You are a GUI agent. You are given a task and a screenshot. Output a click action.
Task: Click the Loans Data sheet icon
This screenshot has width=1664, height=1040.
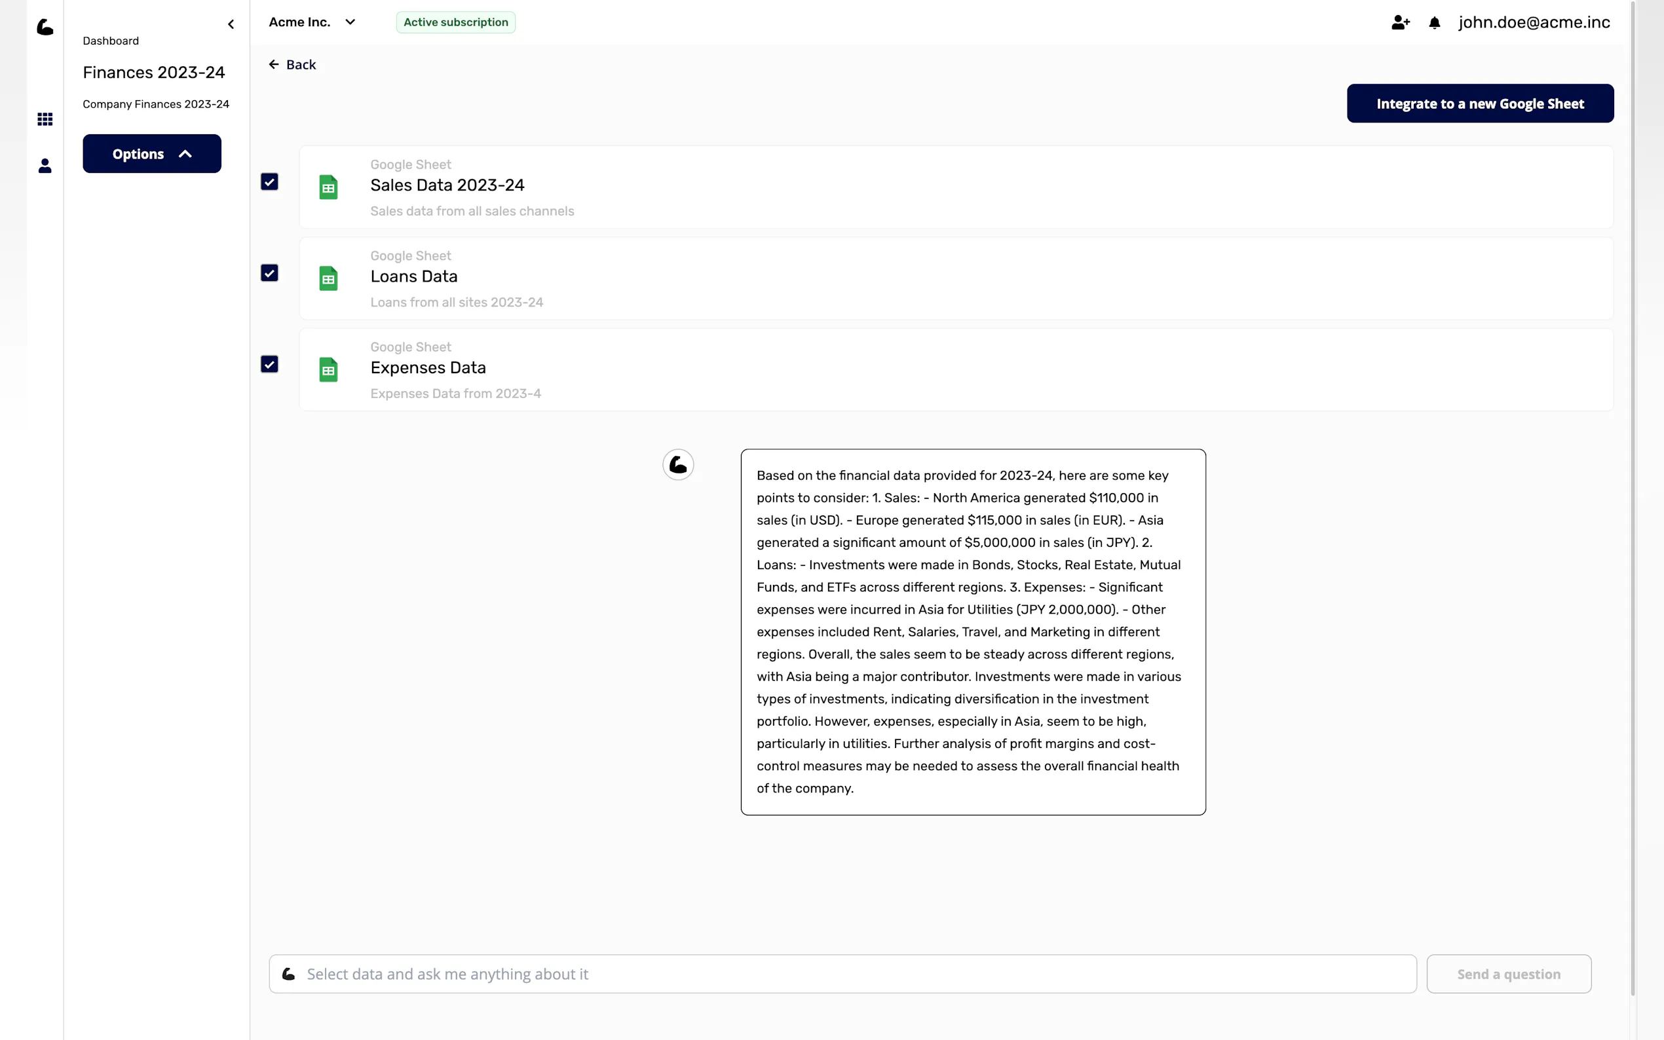click(x=328, y=278)
